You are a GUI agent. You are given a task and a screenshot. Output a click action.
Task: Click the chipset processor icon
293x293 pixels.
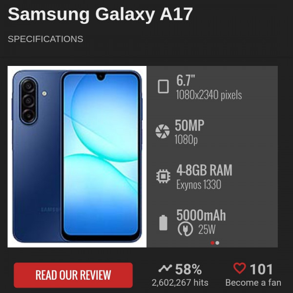pyautogui.click(x=163, y=176)
